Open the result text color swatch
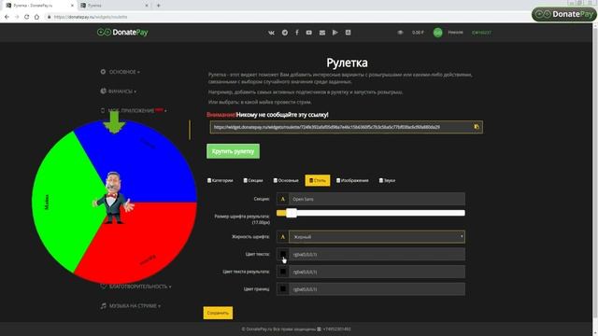598x336 pixels. tap(283, 272)
